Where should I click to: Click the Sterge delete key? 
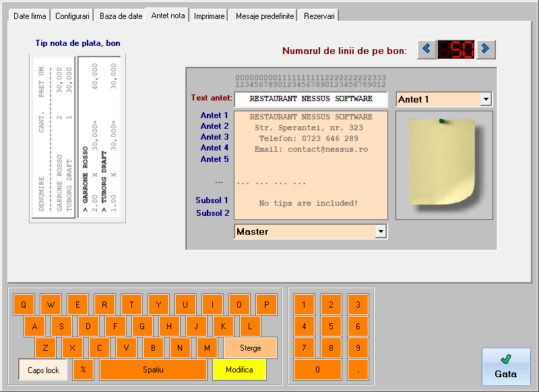point(250,348)
